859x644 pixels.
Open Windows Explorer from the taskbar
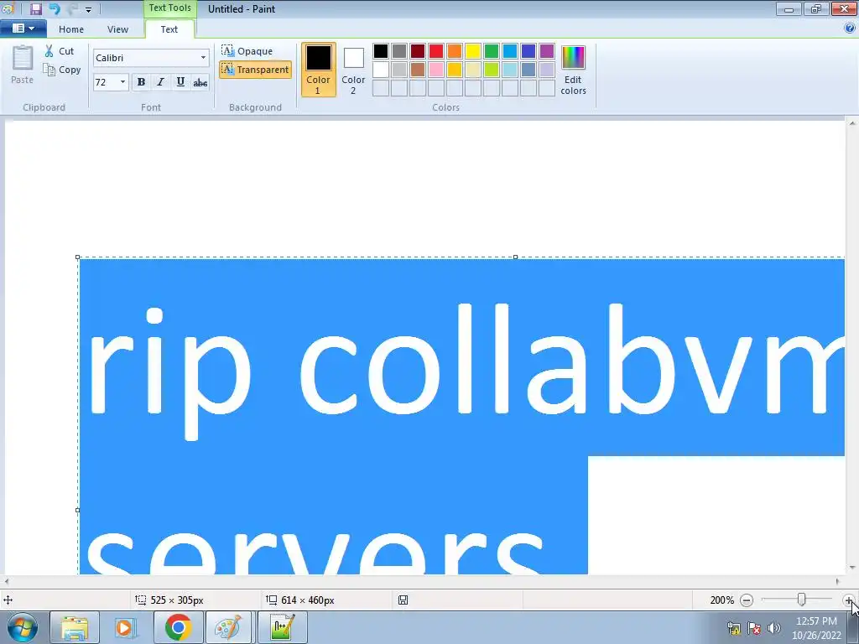click(x=75, y=627)
